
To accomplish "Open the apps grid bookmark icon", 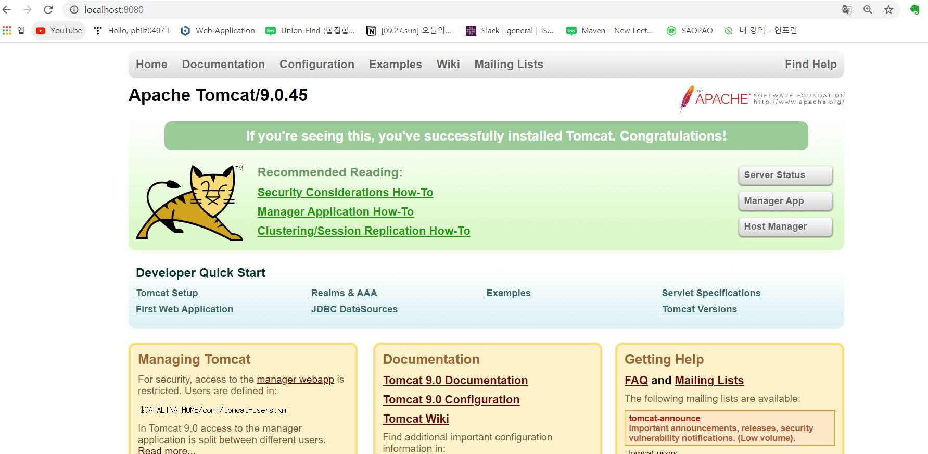I will pyautogui.click(x=7, y=31).
